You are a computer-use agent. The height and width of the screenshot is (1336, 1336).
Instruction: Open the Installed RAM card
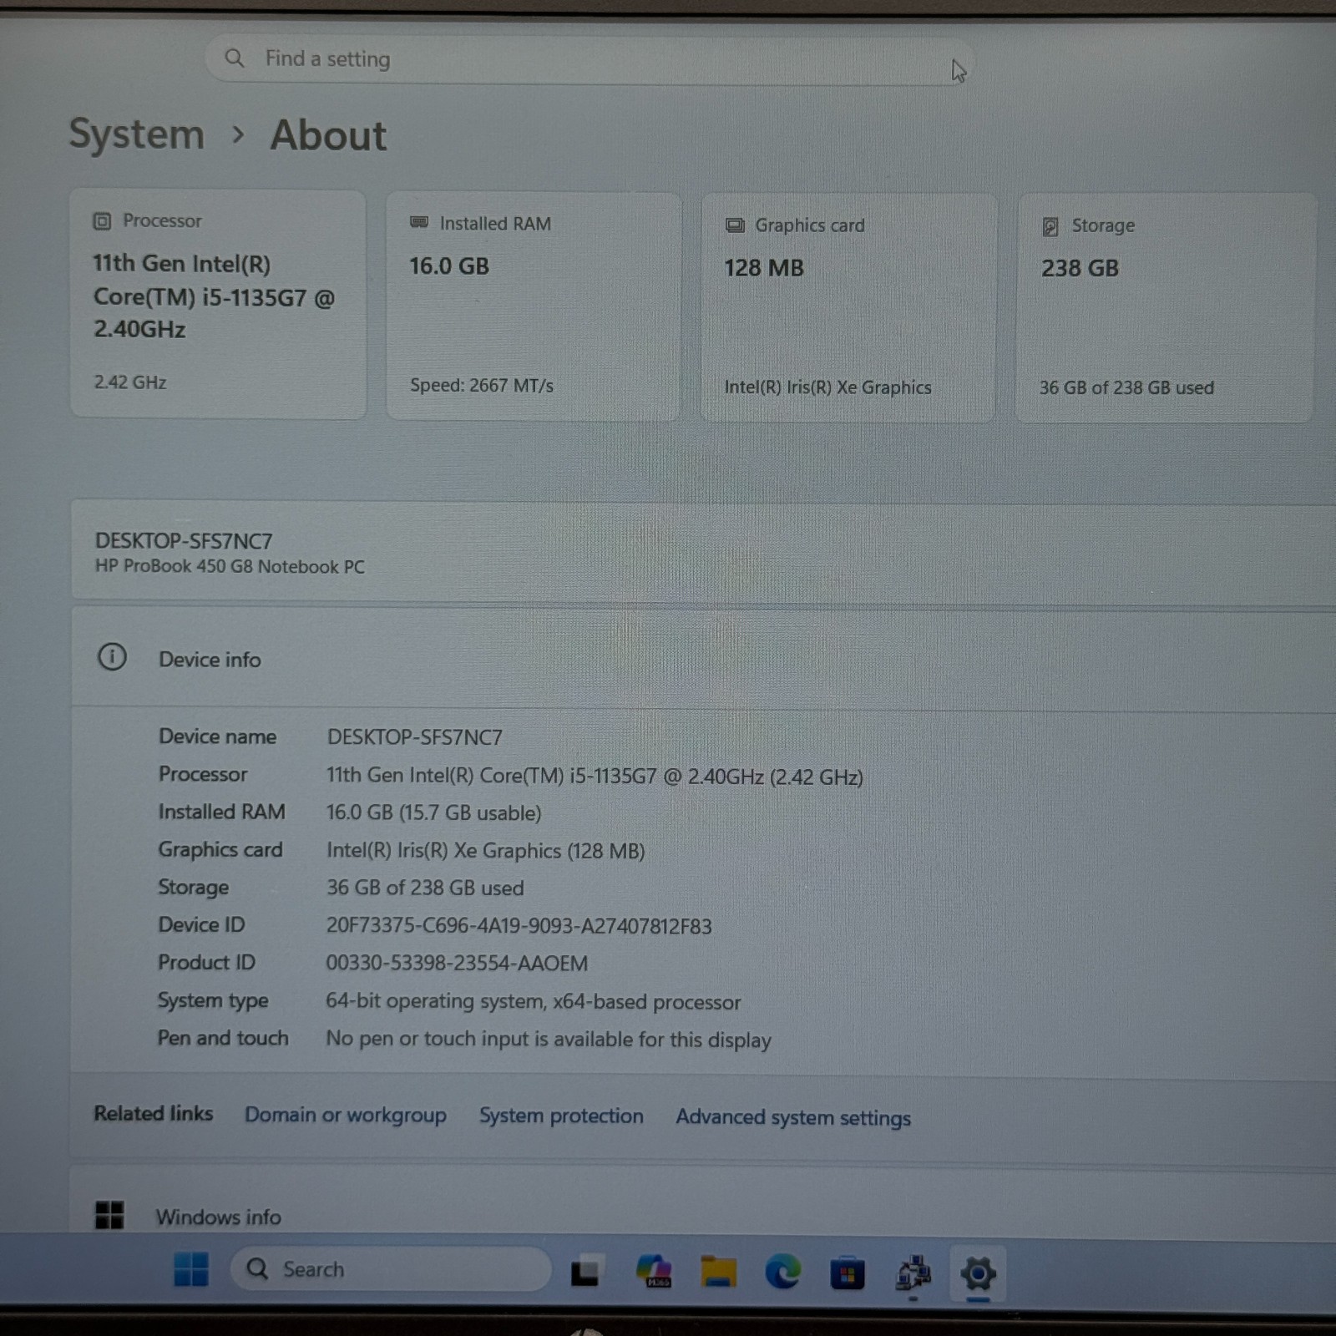point(533,306)
